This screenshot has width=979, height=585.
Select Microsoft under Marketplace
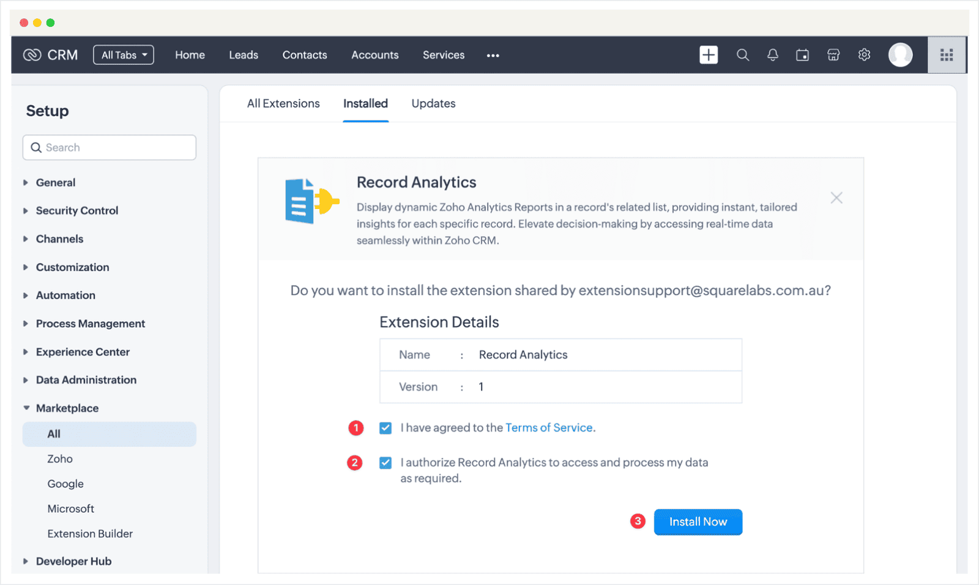pos(71,509)
